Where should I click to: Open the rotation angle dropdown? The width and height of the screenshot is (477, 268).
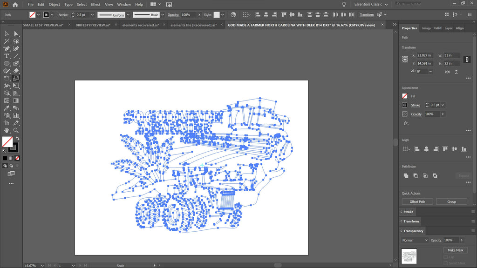(x=430, y=71)
